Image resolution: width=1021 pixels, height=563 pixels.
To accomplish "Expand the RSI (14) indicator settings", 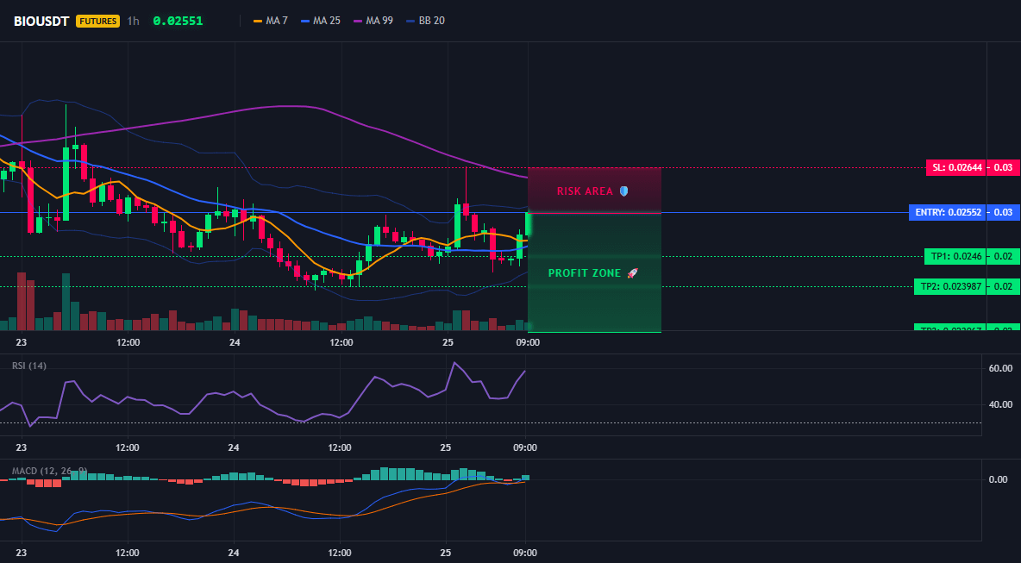I will [x=29, y=366].
